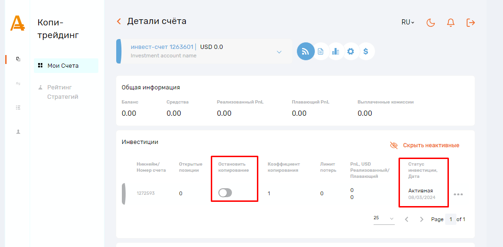Expand the investment account selector dropdown
Screen dimensions: 503x247
pos(279,51)
